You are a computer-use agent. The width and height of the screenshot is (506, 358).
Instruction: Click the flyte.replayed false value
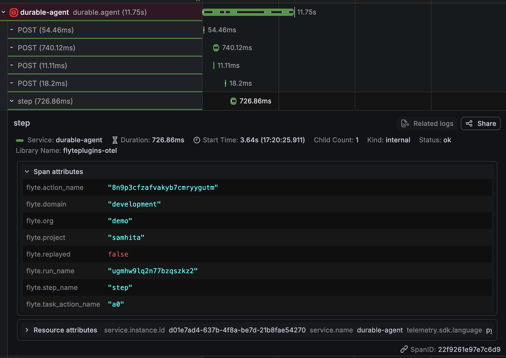(118, 254)
